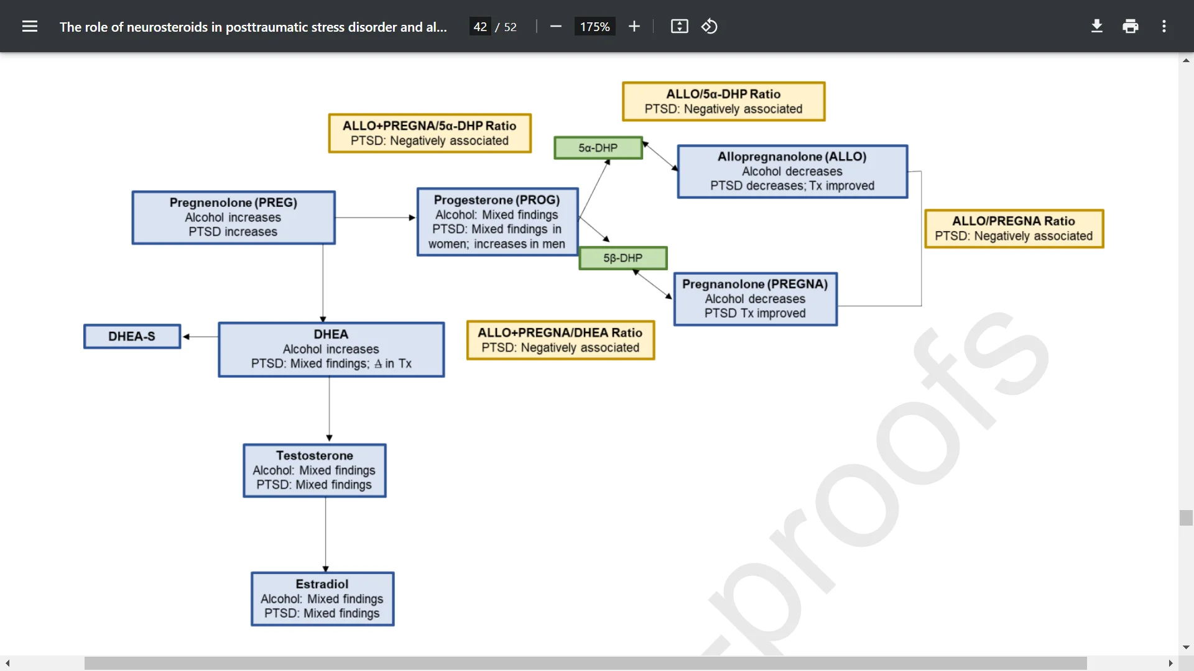Screen dimensions: 1194x671
Task: Click the horizontal scrollbar thumb
Action: (585, 663)
